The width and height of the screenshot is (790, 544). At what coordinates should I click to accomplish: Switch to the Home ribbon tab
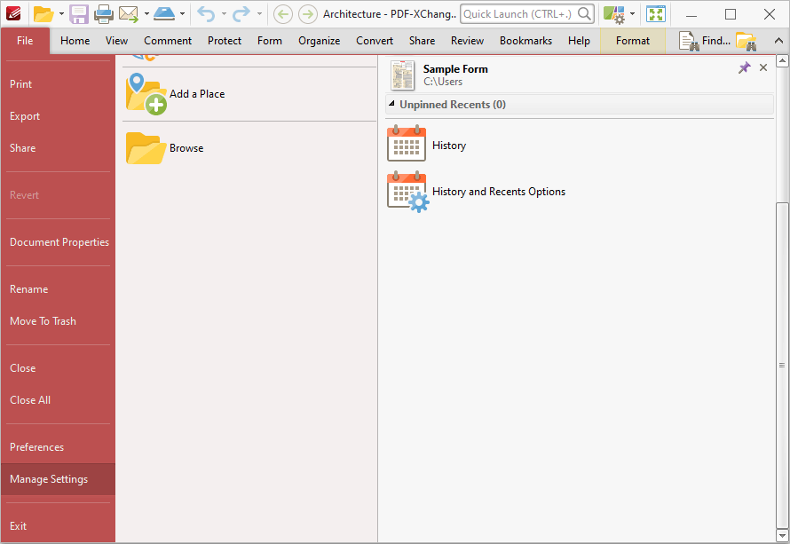75,41
